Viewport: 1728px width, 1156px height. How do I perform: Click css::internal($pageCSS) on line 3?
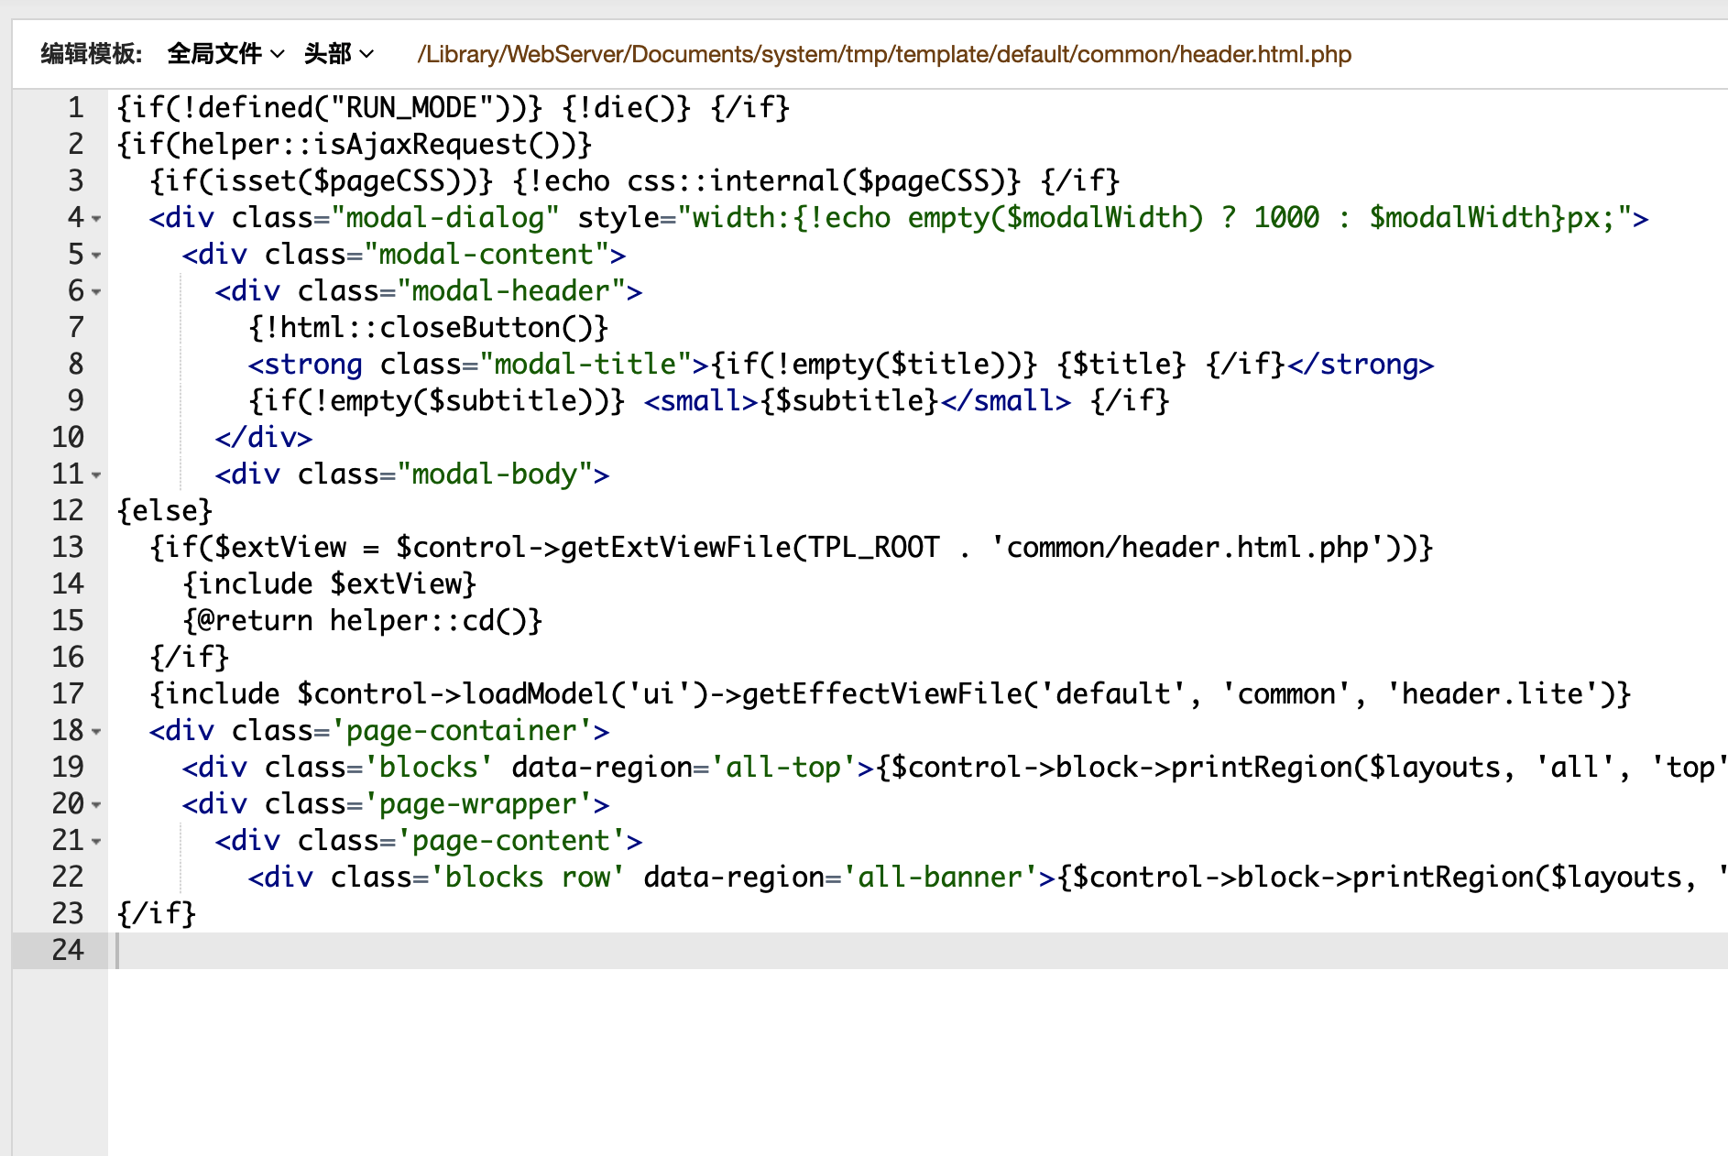[x=823, y=180]
